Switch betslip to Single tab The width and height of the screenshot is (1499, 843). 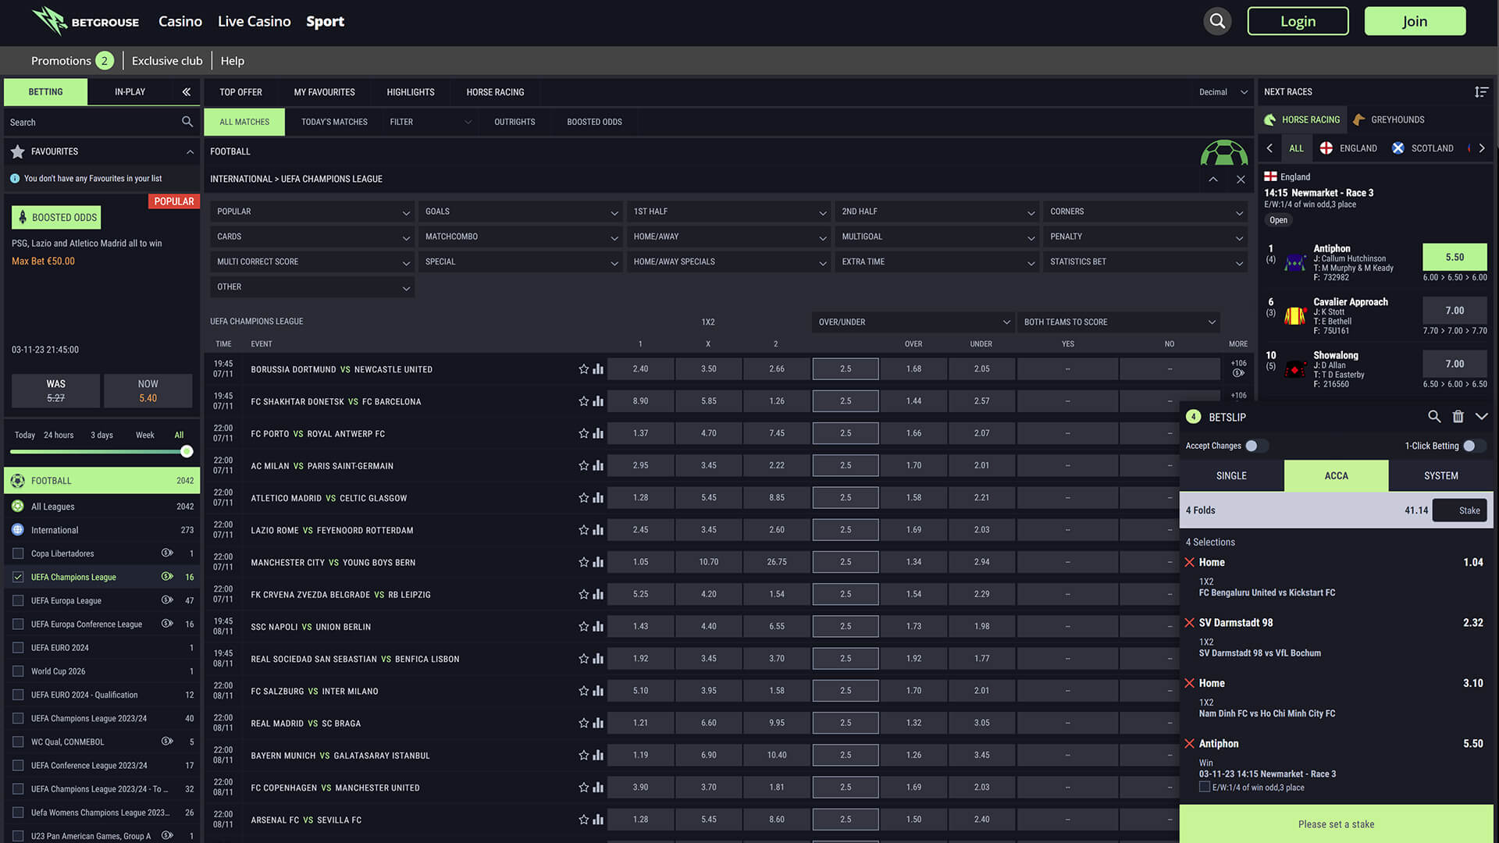pos(1231,475)
